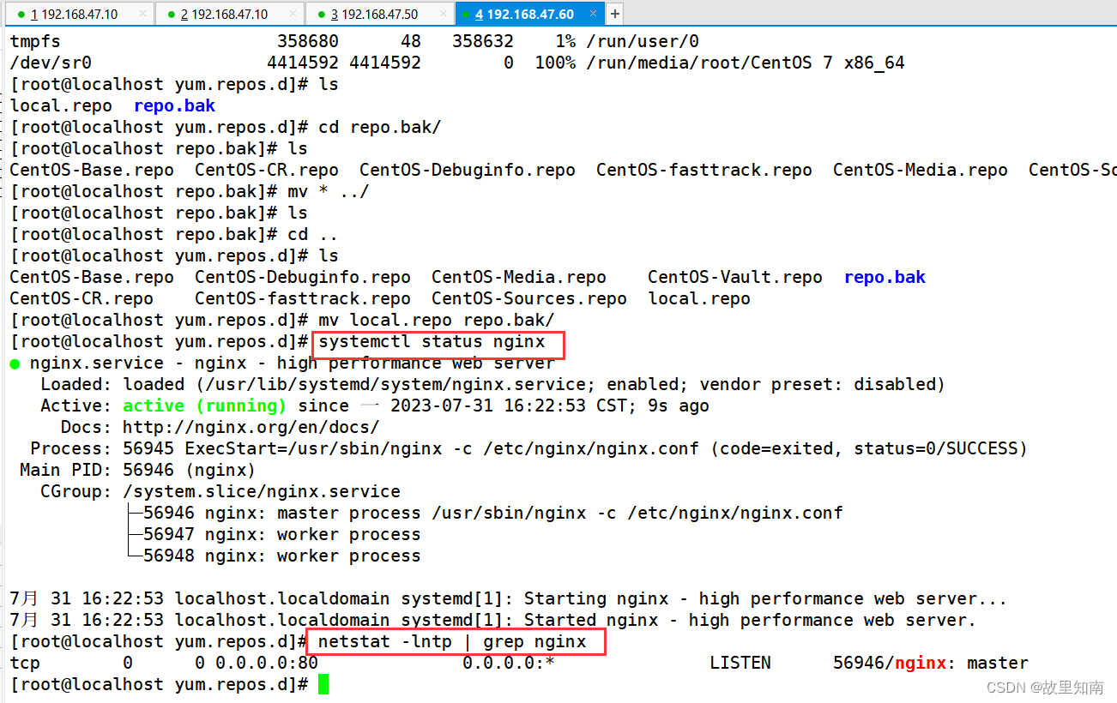This screenshot has width=1117, height=703.
Task: Click the 'cd repo.bak/' command text
Action: (380, 127)
